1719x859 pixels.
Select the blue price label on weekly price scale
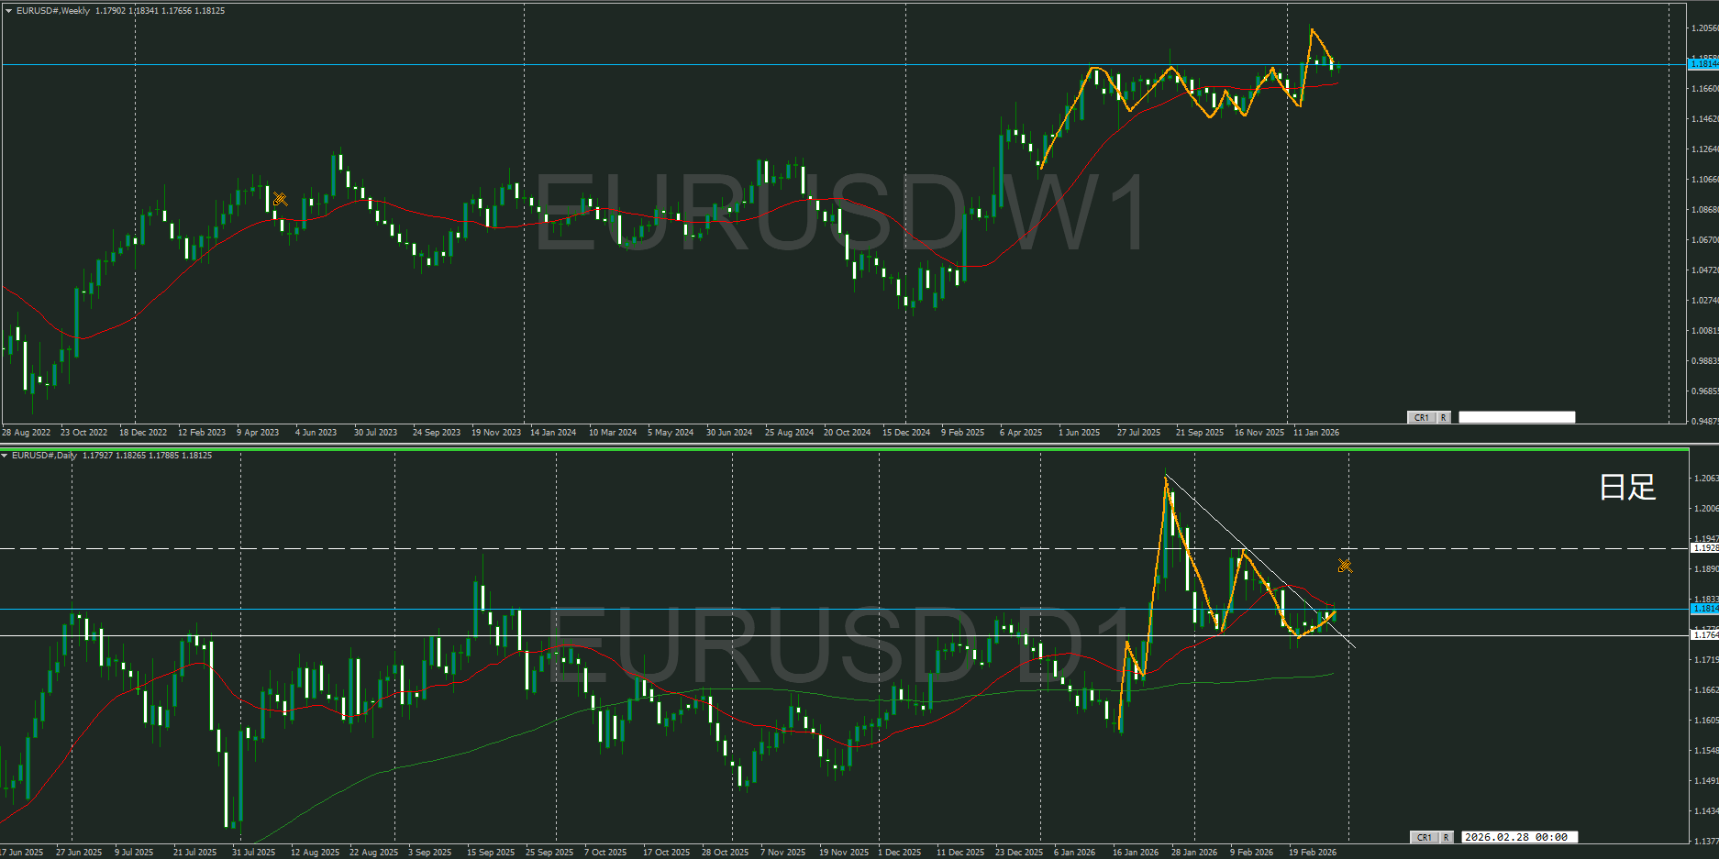coord(1703,64)
